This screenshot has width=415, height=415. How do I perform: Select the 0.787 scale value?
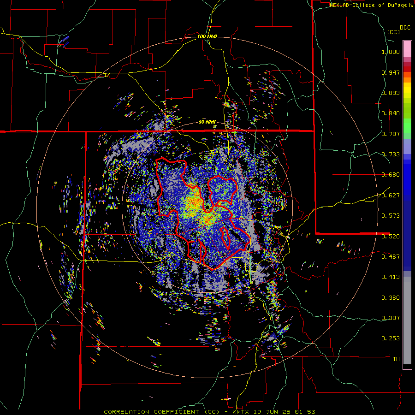point(391,134)
